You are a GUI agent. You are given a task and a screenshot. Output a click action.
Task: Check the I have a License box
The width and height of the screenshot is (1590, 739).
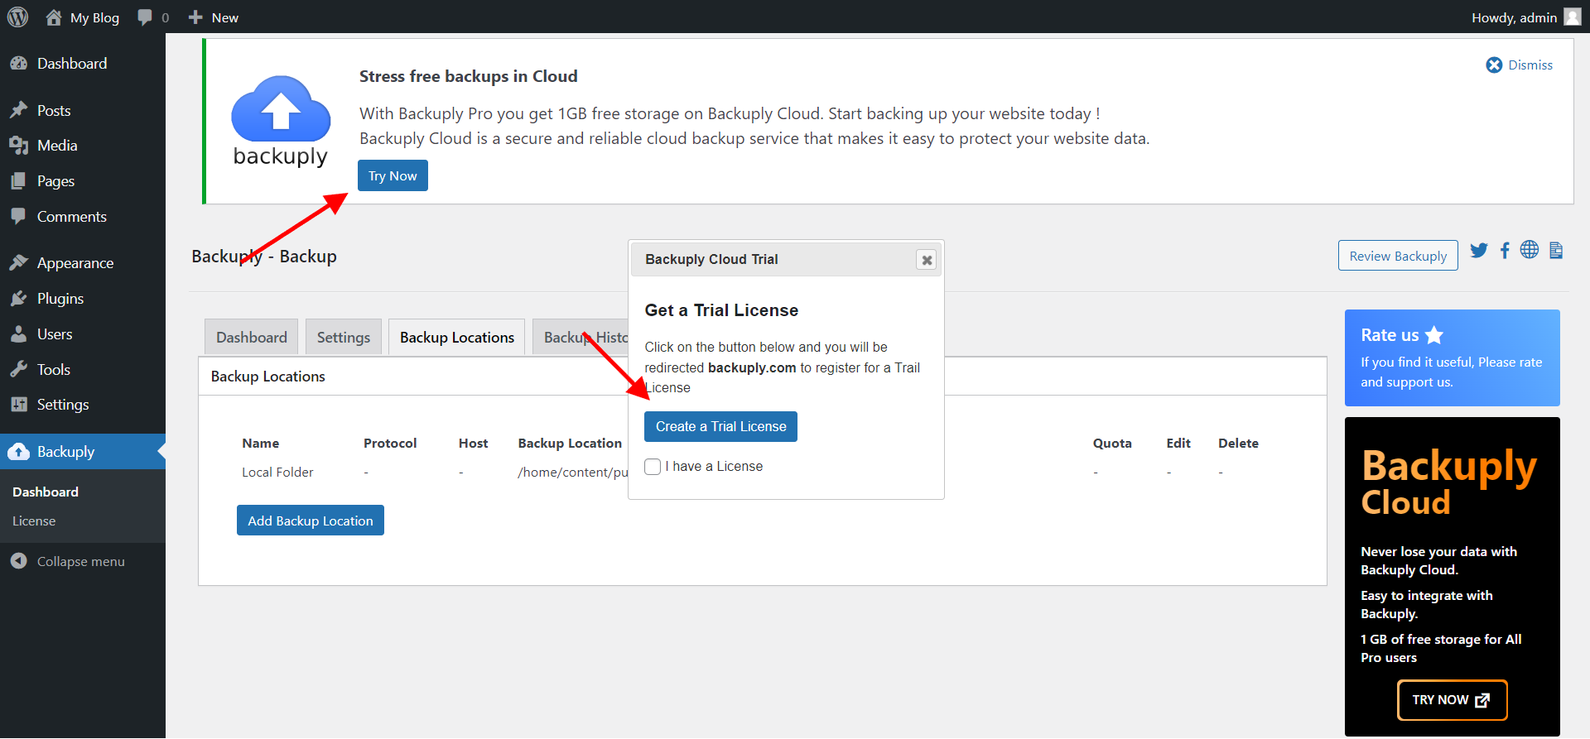tap(653, 467)
